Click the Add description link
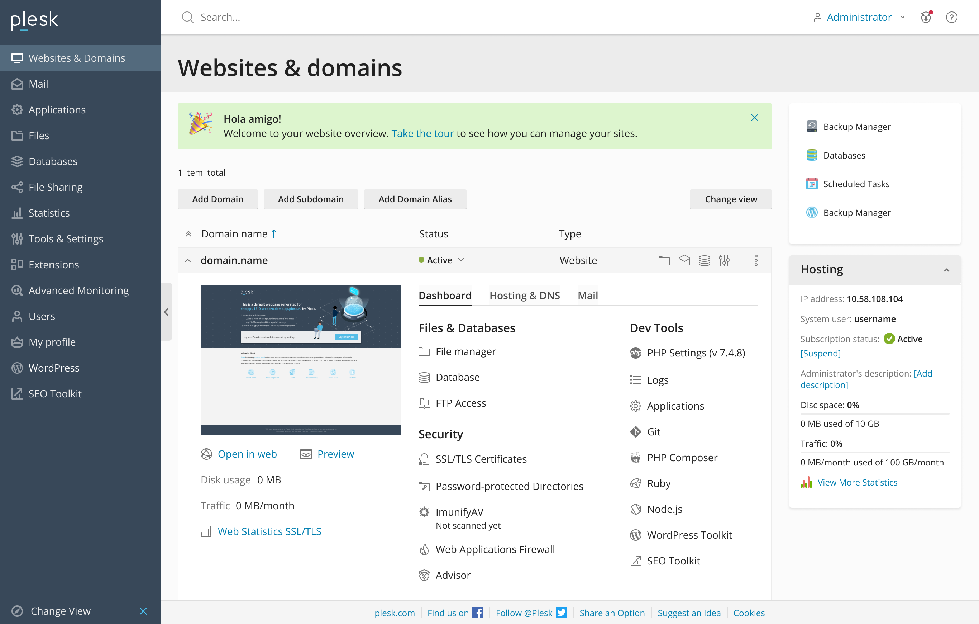 pos(866,379)
